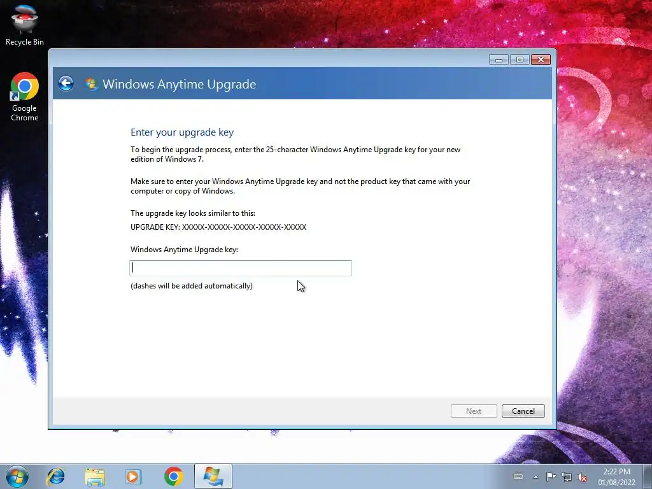
Task: Launch Chrome from the taskbar
Action: pyautogui.click(x=173, y=476)
